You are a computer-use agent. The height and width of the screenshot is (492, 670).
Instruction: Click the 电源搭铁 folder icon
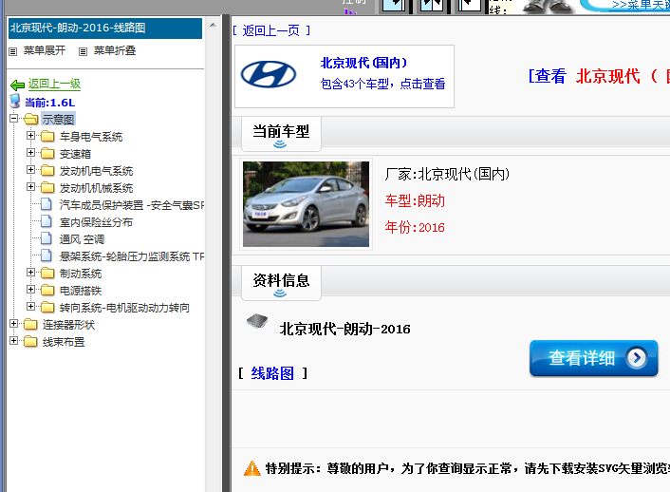[x=47, y=291]
